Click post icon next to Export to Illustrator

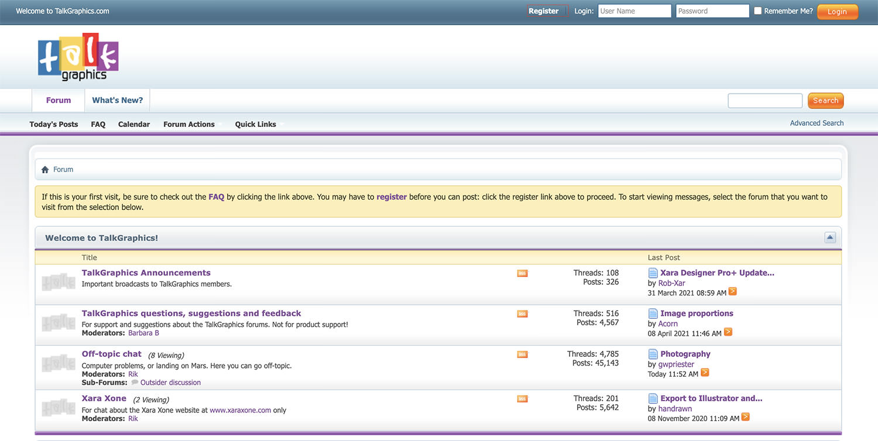tap(653, 398)
